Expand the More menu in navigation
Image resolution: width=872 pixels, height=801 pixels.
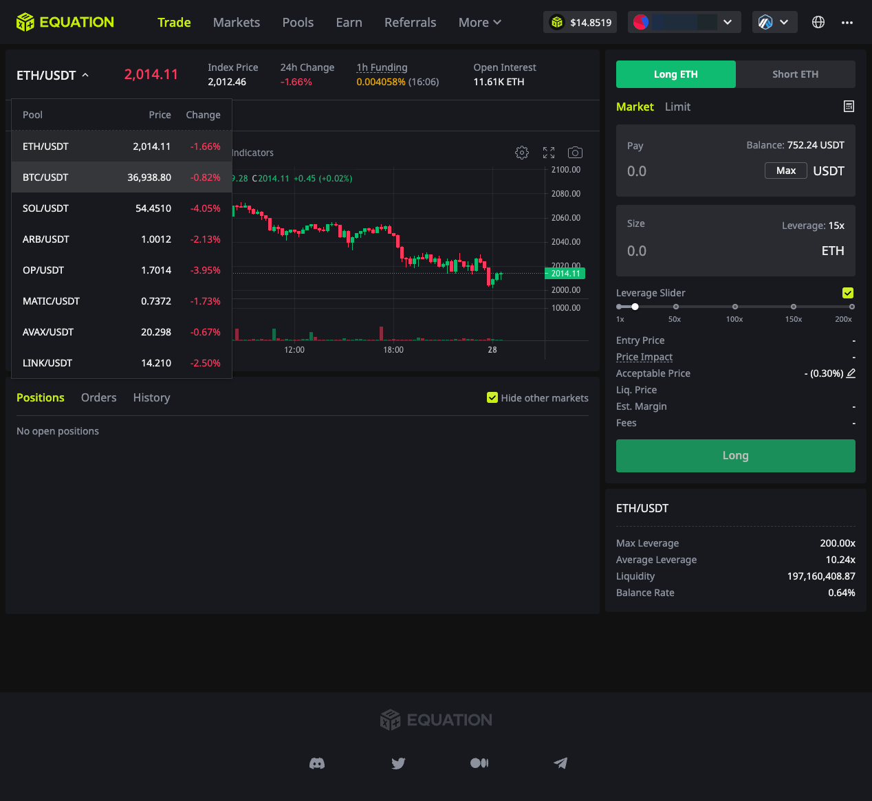click(480, 22)
